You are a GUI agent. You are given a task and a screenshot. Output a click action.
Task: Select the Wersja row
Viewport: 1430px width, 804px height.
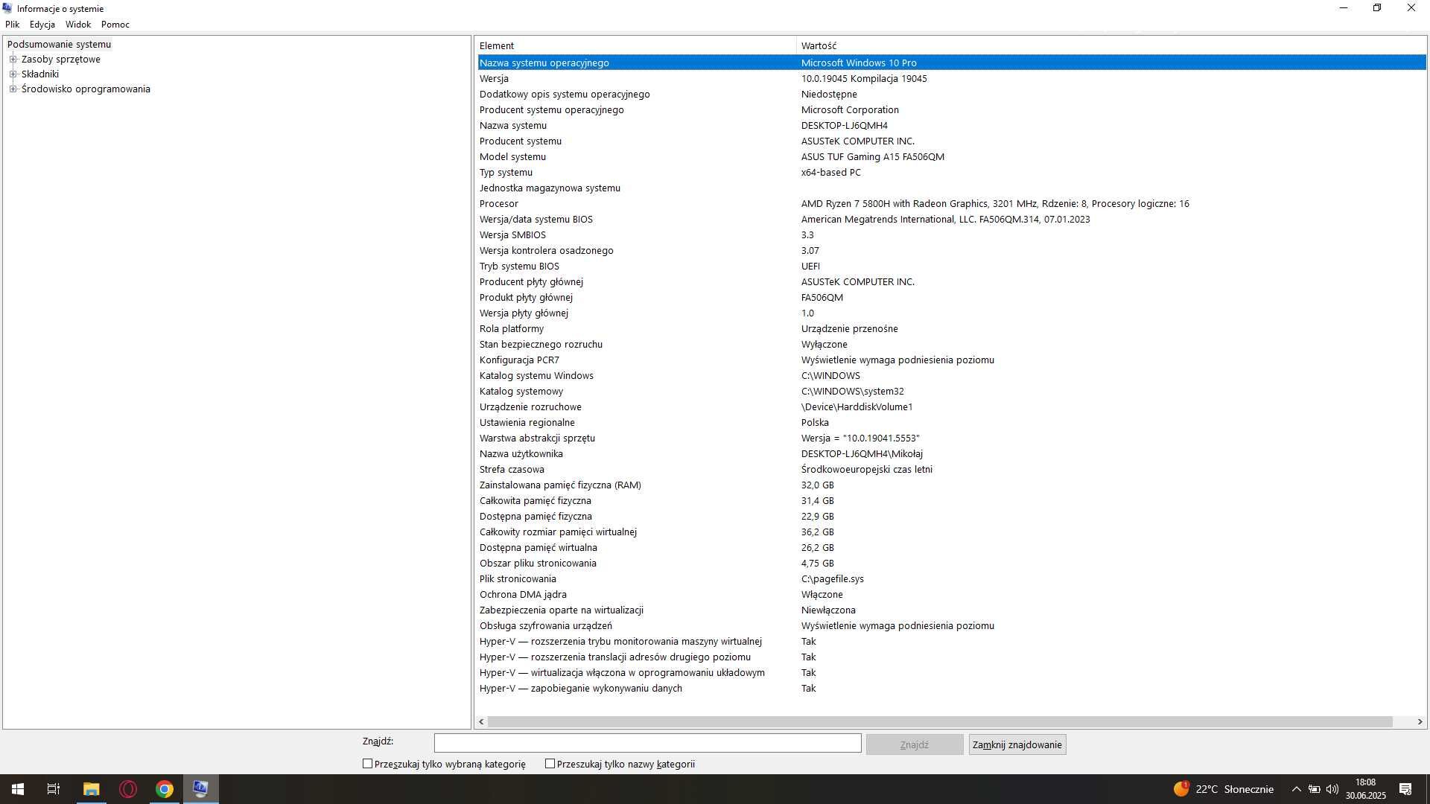tap(951, 79)
